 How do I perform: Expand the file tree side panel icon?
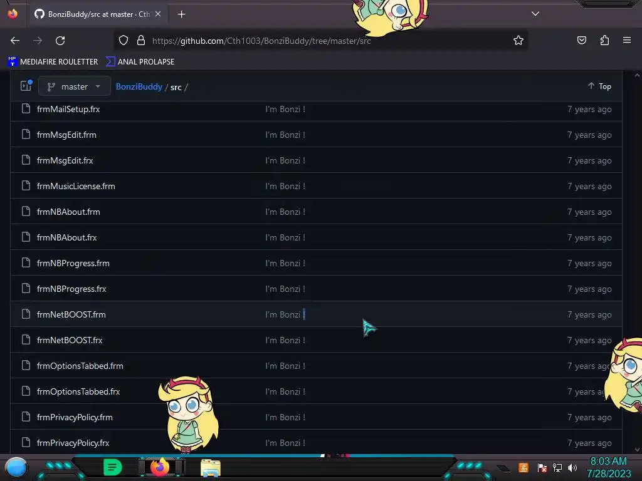click(26, 86)
